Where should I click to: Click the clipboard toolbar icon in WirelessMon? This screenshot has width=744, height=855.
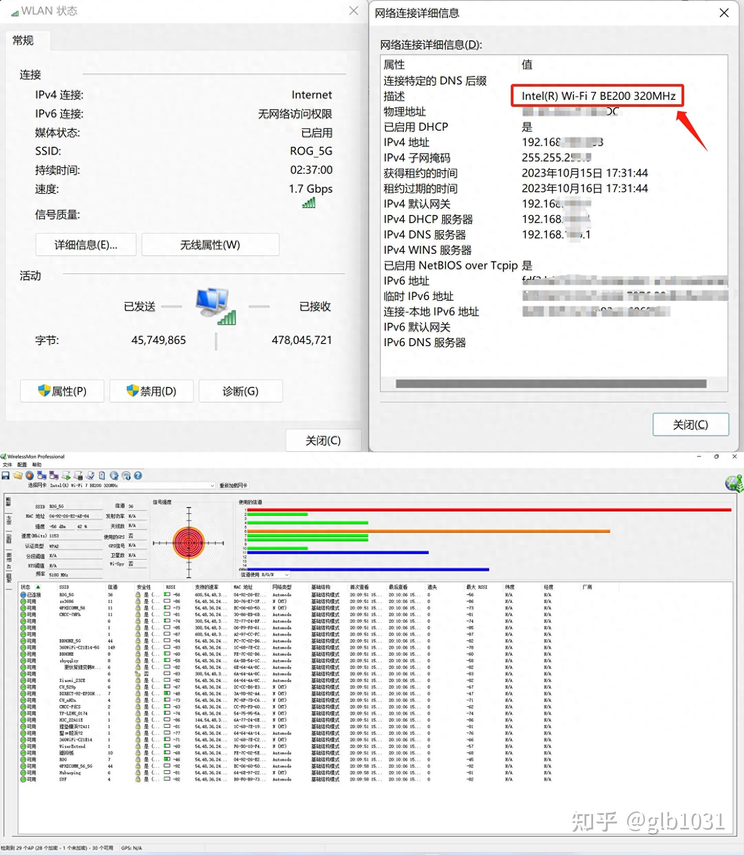(x=102, y=475)
